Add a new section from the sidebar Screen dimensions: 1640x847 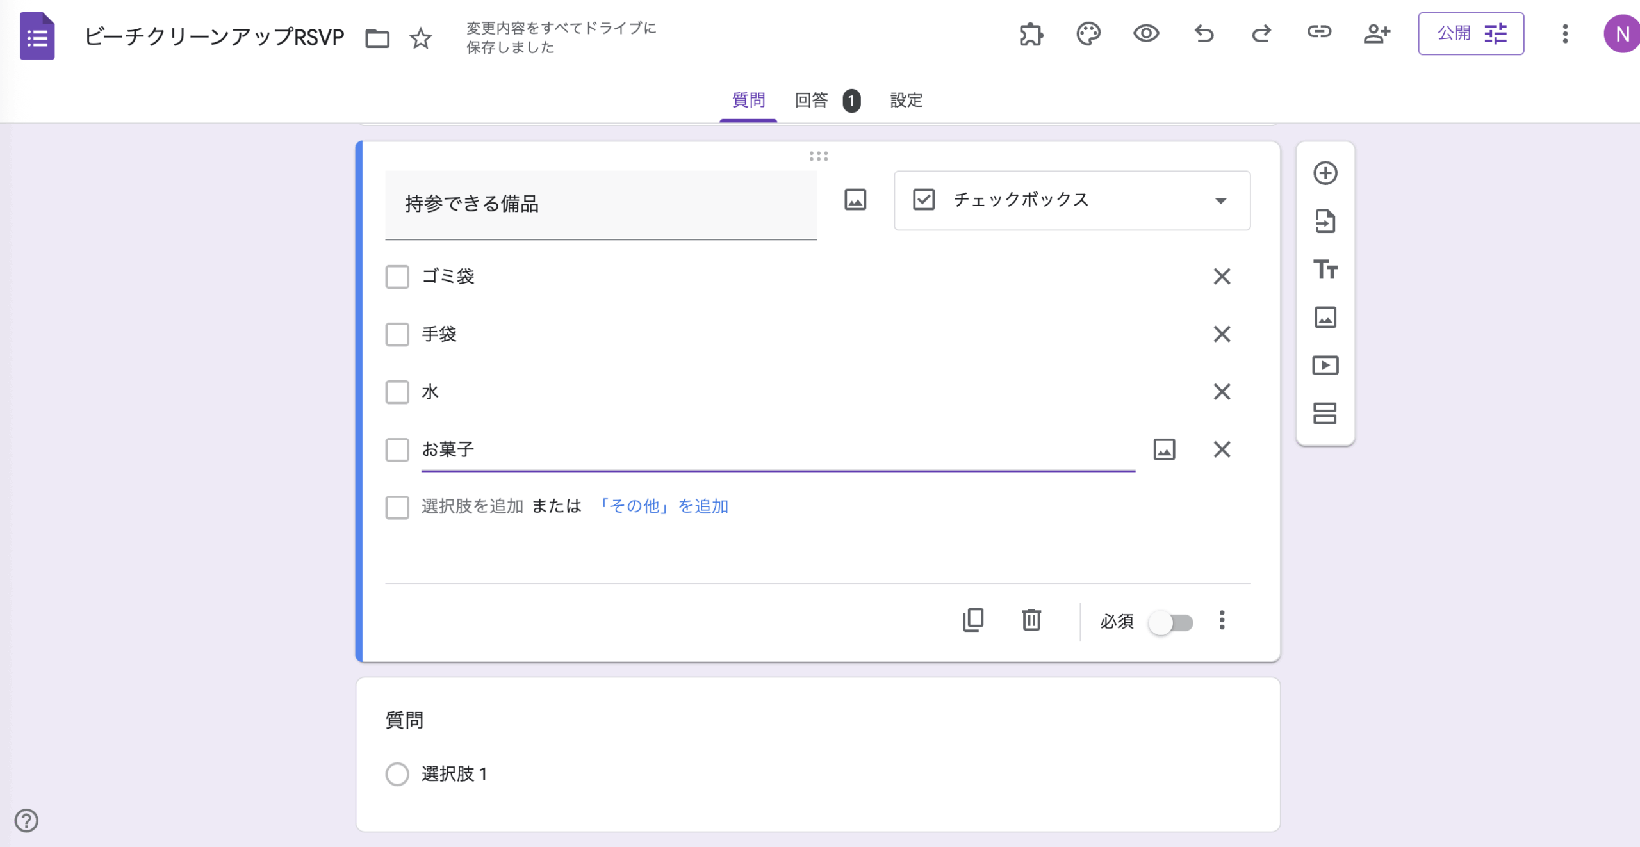[1325, 414]
